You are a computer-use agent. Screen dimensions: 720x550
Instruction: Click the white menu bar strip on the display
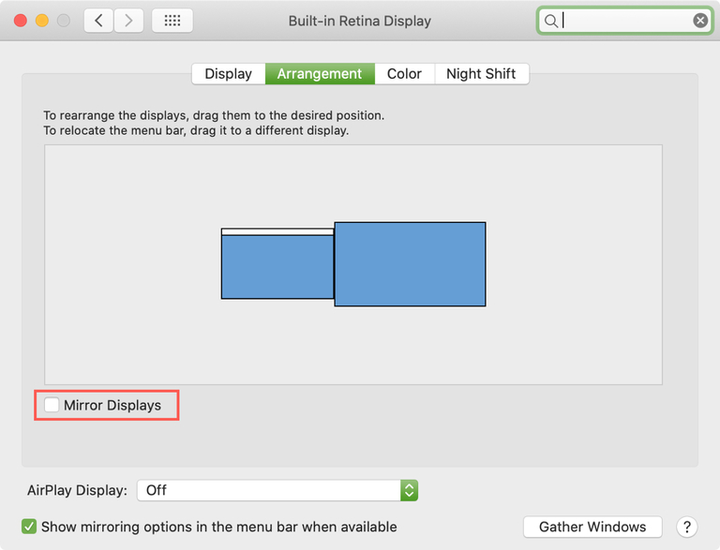tap(277, 231)
